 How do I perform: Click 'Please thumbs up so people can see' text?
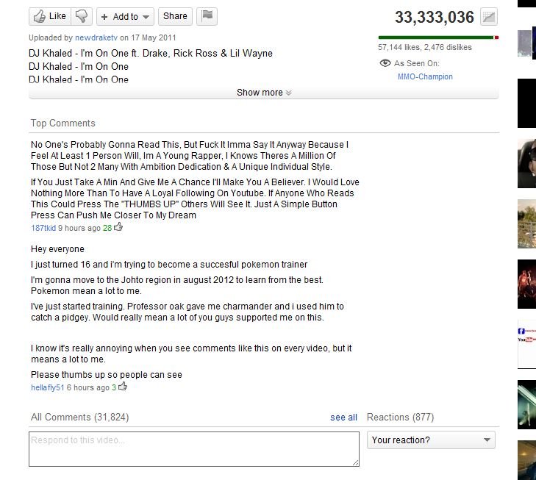(x=107, y=375)
